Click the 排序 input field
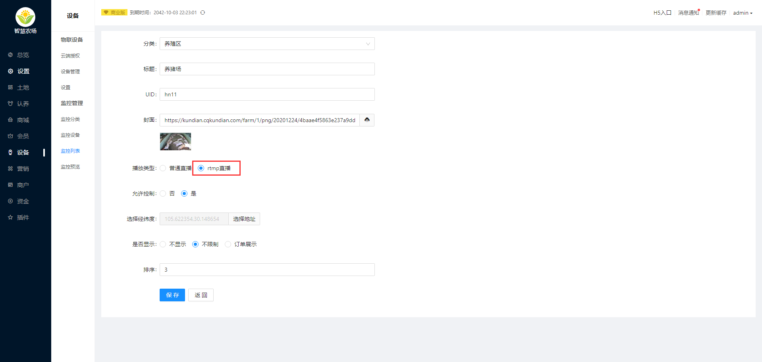 267,270
